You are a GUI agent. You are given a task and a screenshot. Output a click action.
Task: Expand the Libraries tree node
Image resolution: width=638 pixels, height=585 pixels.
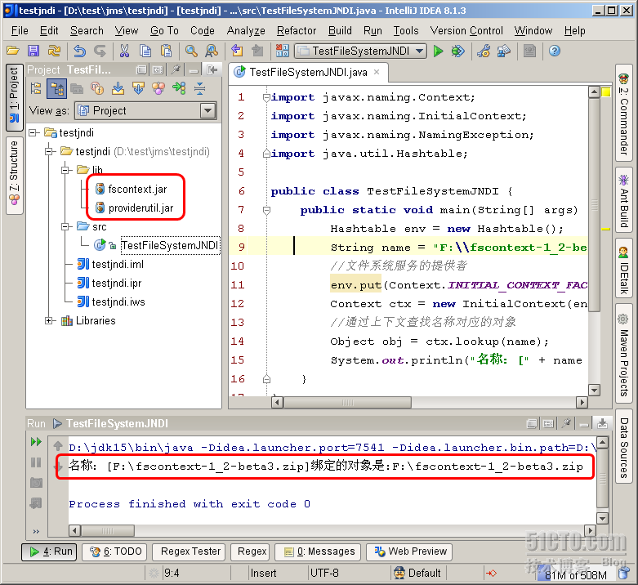(49, 320)
